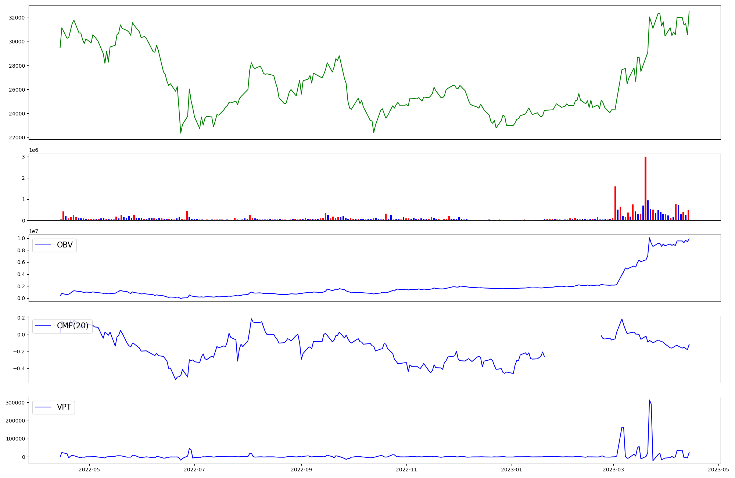Click the 1e7 exponent label above OBV chart
The height and width of the screenshot is (478, 735).
34,231
